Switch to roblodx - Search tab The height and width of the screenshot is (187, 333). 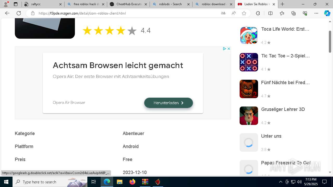[171, 4]
